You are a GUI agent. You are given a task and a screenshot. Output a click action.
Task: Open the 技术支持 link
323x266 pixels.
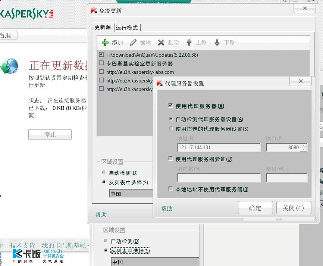[22, 245]
